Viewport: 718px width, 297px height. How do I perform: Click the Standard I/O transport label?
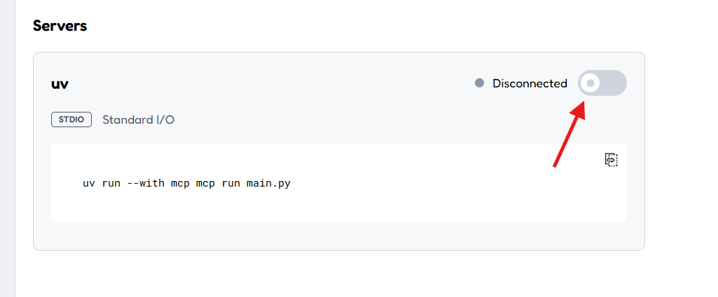pyautogui.click(x=138, y=119)
